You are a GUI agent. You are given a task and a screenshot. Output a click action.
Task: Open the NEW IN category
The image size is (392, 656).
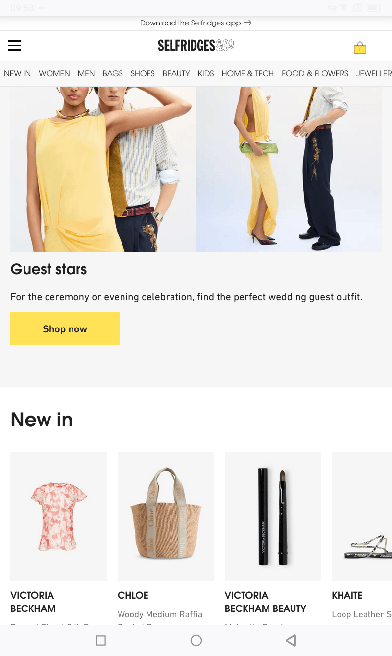(x=18, y=73)
